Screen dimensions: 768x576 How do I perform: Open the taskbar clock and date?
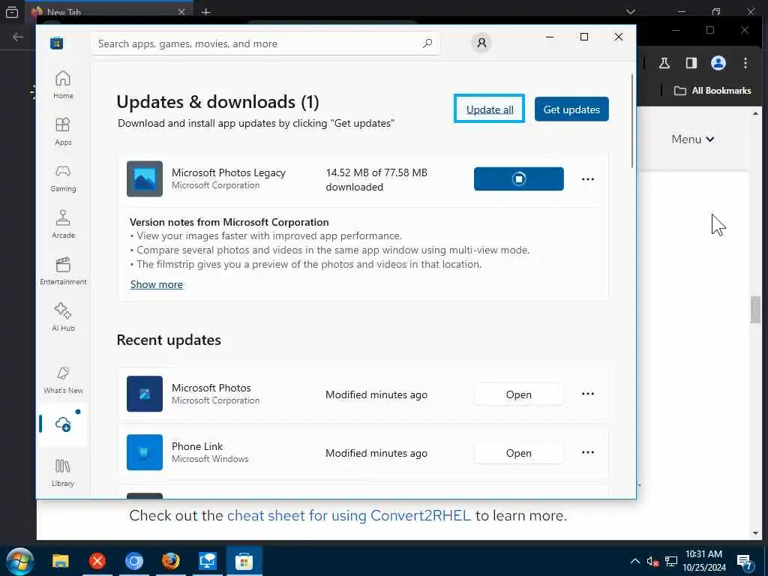pyautogui.click(x=703, y=561)
